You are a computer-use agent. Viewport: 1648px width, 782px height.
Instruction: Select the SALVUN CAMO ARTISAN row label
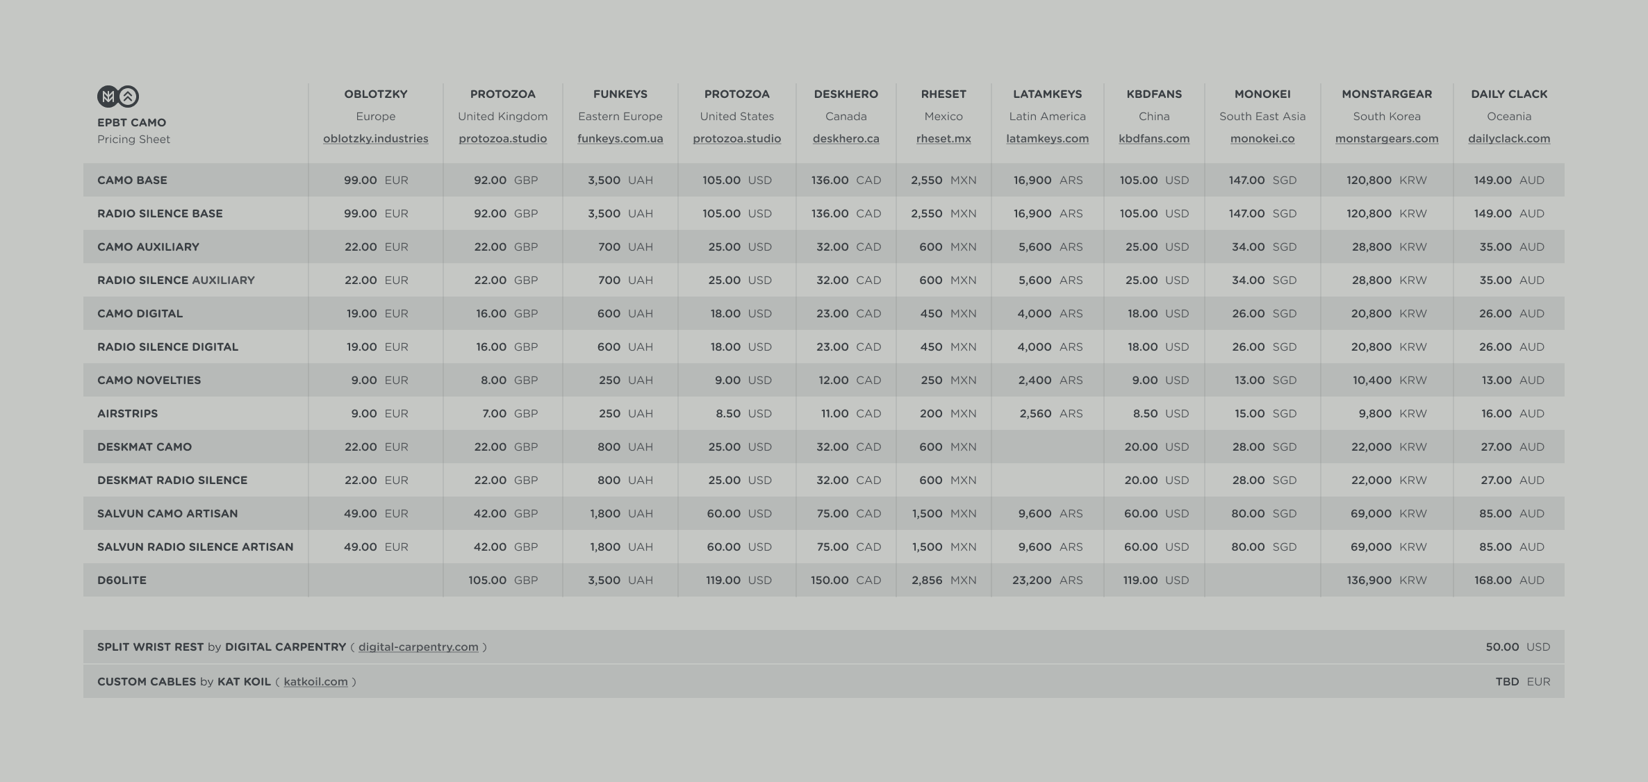167,514
